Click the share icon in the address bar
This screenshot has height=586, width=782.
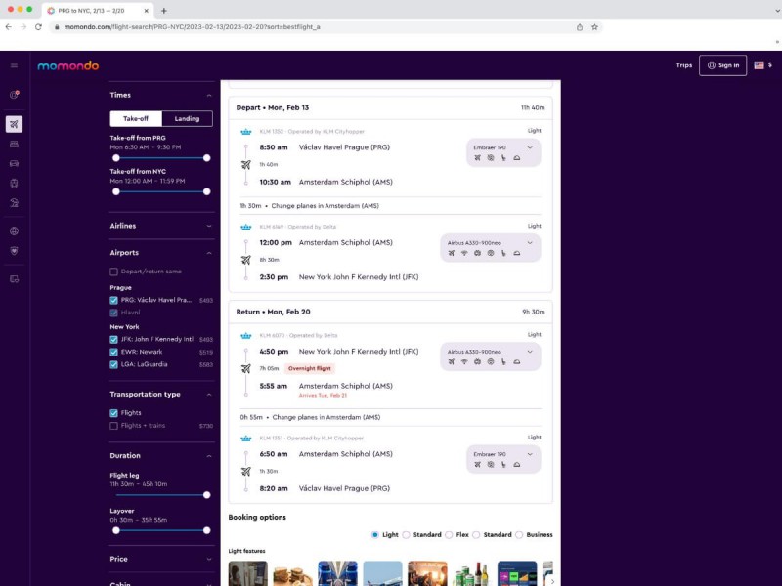(x=580, y=27)
